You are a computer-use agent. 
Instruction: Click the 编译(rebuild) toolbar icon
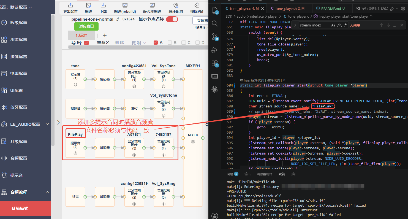coord(125,5)
